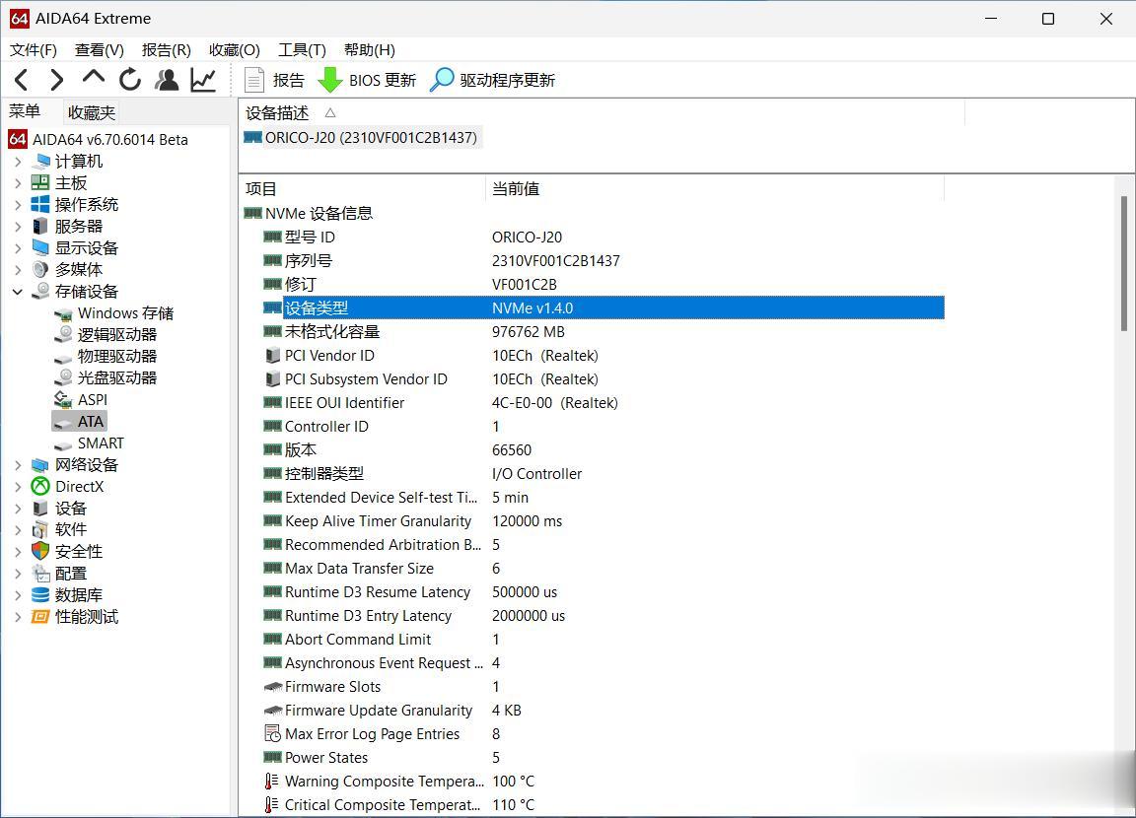
Task: Click the ORICO-J20 device icon in the list
Action: 252,137
